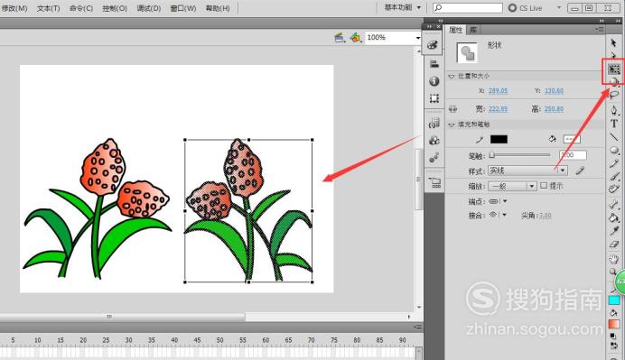Select the Paint Bucket tool
This screenshot has width=625, height=360.
(x=614, y=217)
